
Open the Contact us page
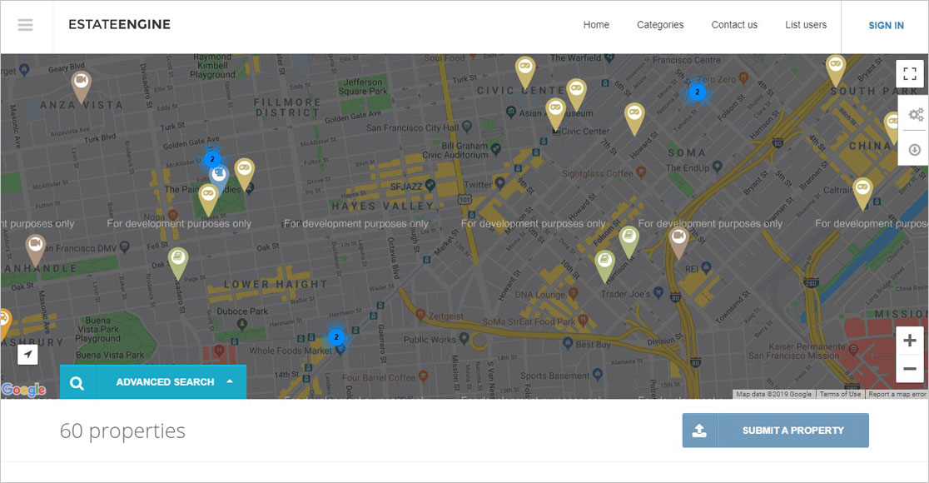point(734,25)
